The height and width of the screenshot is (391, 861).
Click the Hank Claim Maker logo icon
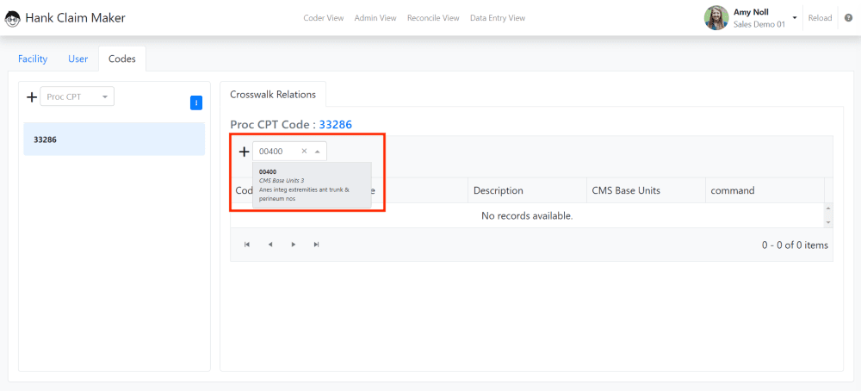[13, 18]
